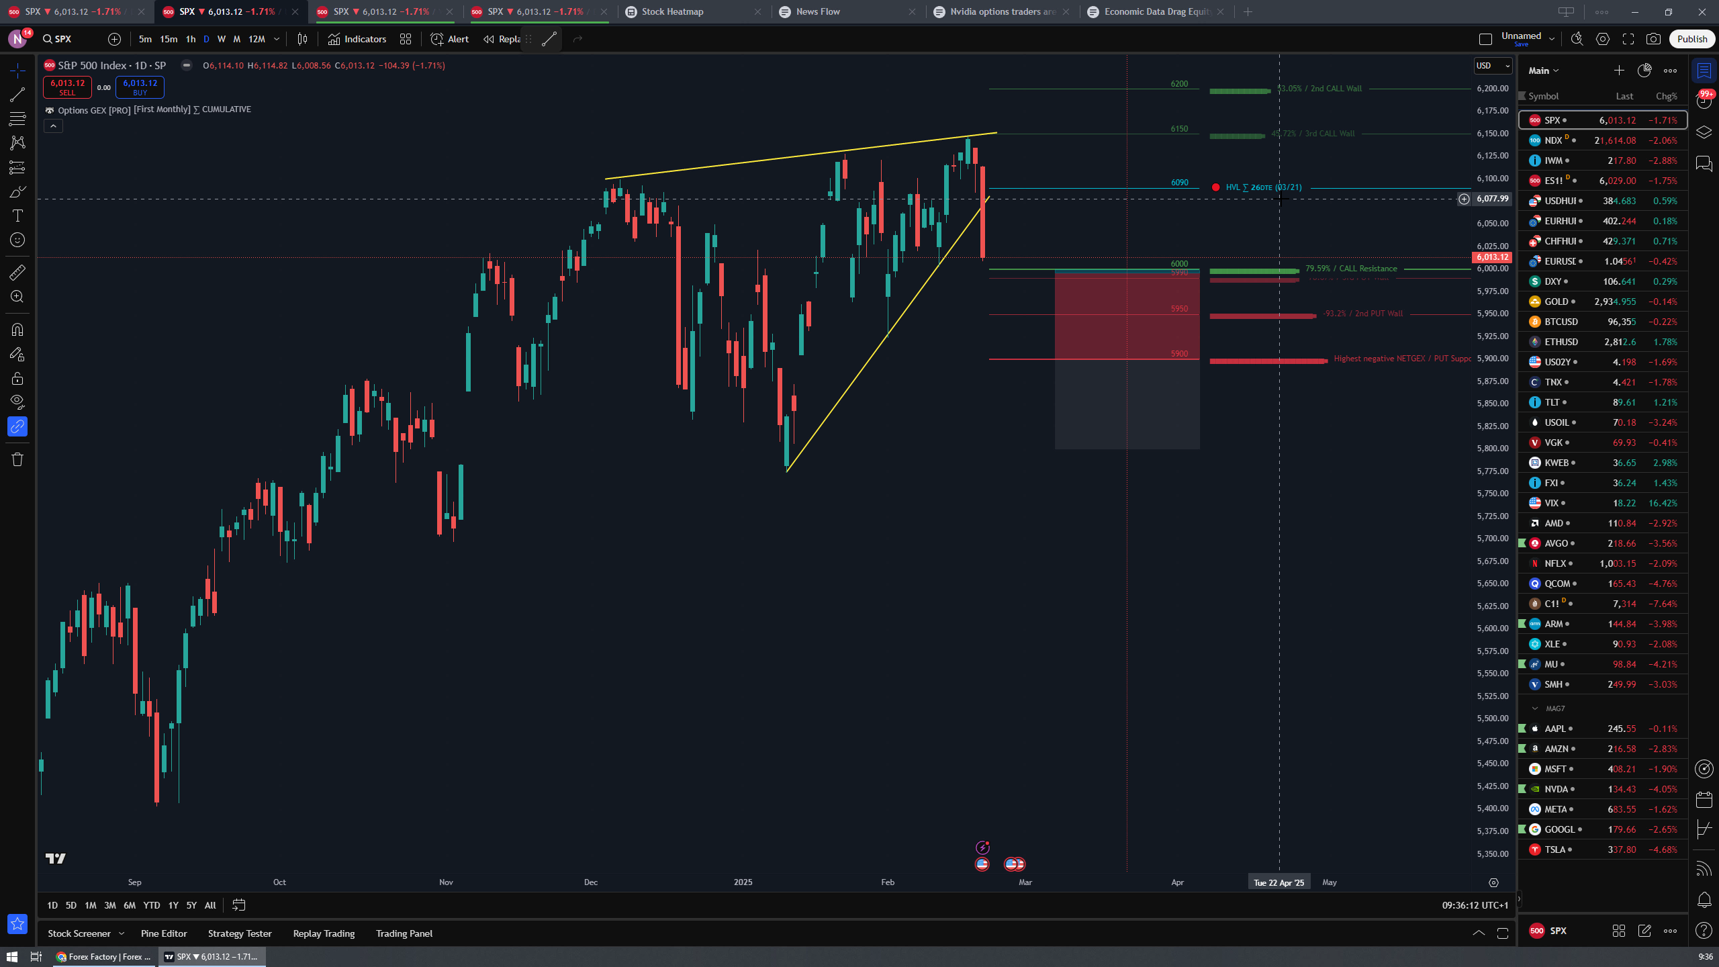Click the magnet mode icon
This screenshot has height=967, width=1719.
(17, 330)
